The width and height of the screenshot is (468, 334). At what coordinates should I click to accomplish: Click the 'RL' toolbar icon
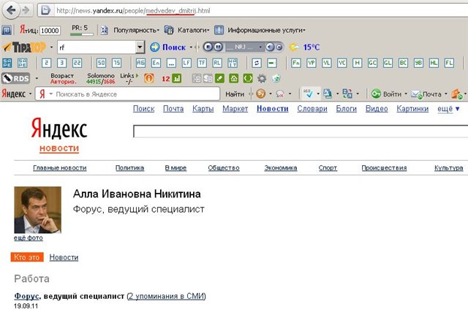point(217,63)
